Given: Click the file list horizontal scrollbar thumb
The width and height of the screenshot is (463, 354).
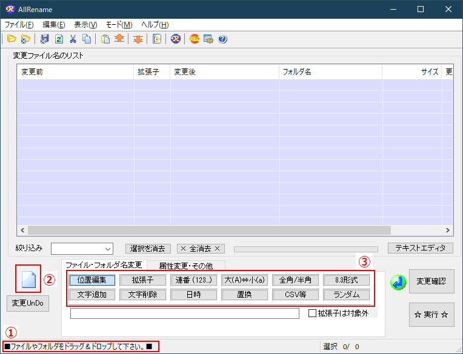Looking at the screenshot, I should (209, 230).
